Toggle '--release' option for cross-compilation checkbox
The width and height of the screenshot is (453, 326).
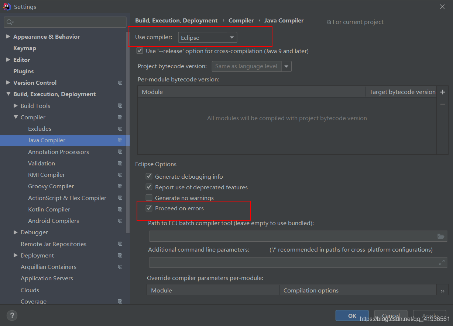point(140,51)
